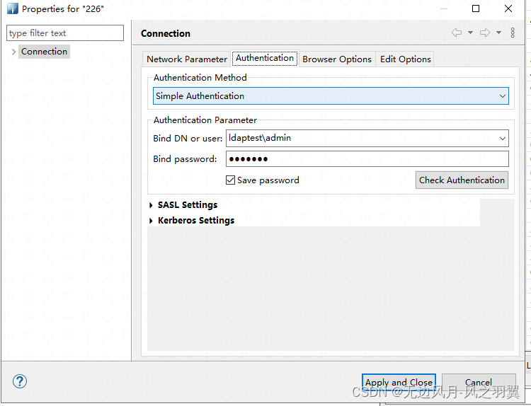
Task: Open the forward history dropdown arrow
Action: click(x=499, y=33)
